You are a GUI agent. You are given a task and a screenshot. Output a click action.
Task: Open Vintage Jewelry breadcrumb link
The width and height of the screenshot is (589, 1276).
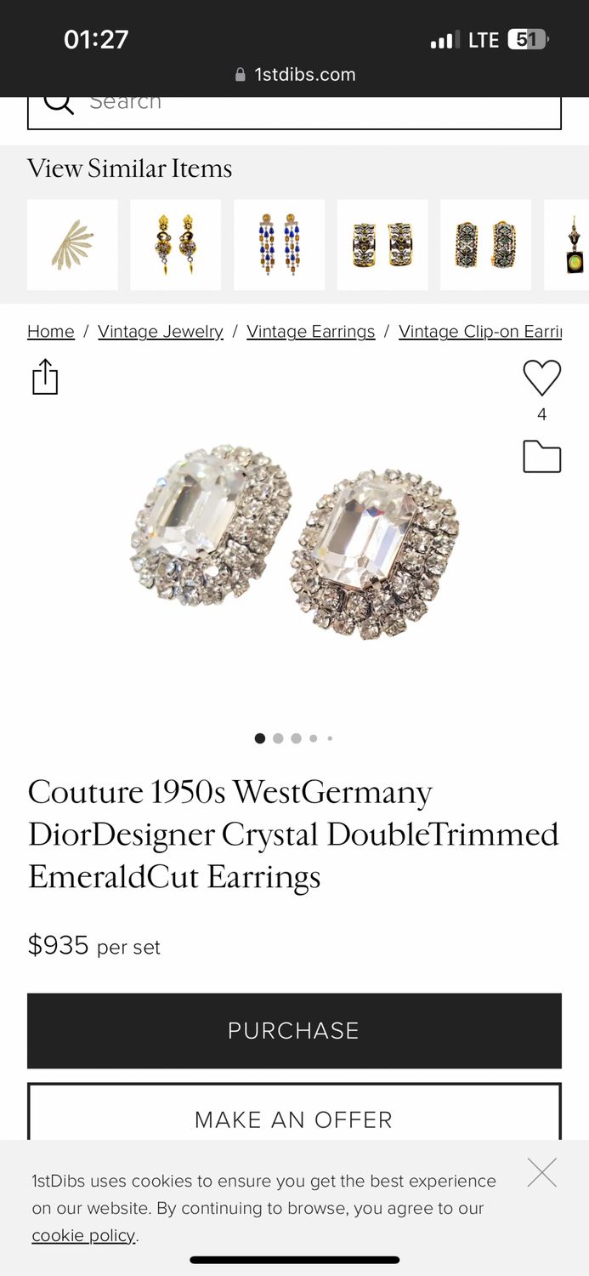[x=161, y=332]
